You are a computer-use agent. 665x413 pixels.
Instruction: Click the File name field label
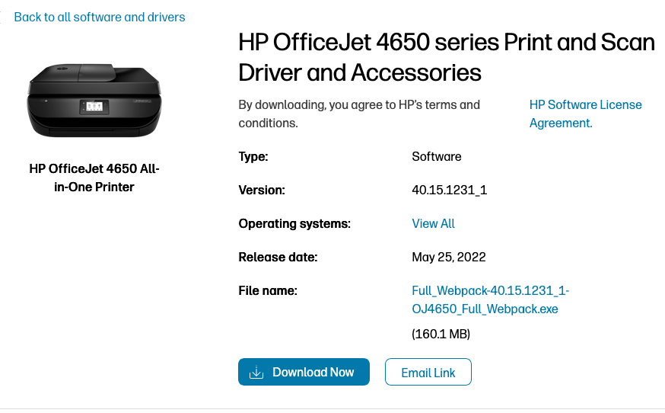coord(267,290)
